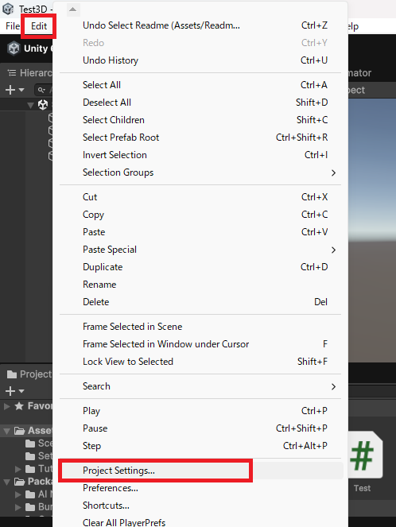
Task: Click the Hierarchy search magnifier icon
Action: click(x=41, y=90)
